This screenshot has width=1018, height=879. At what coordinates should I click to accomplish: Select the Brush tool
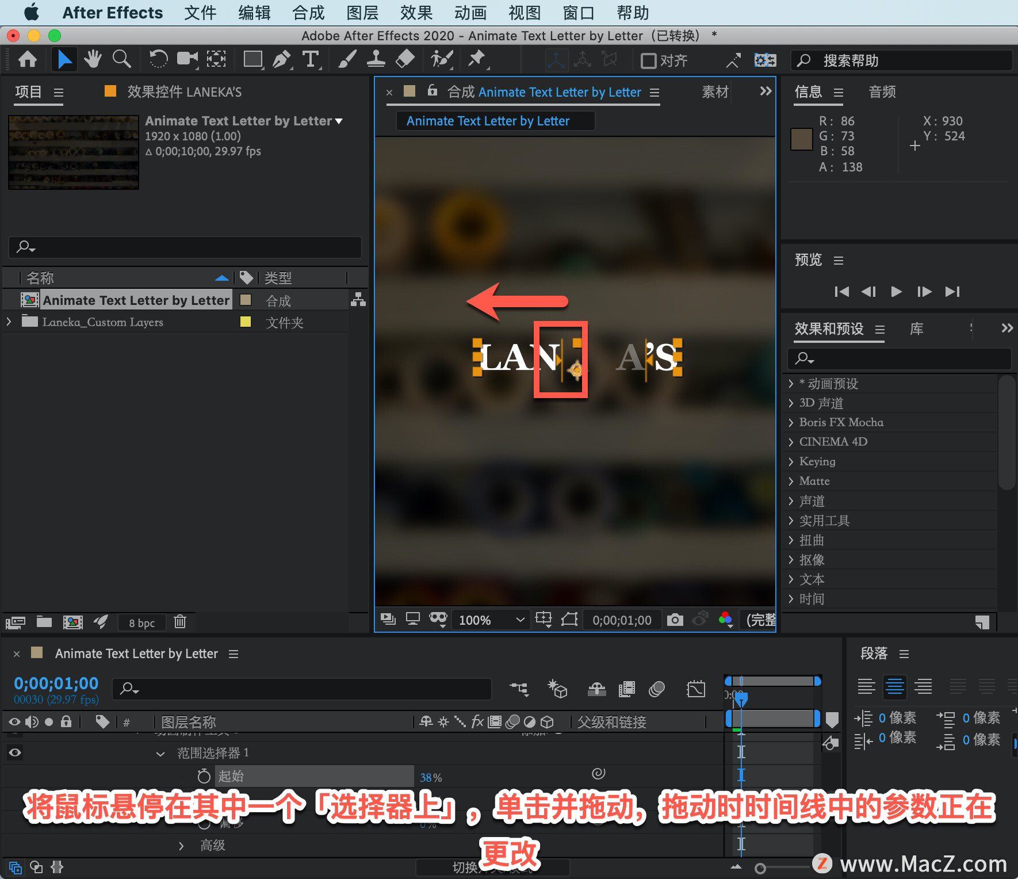(x=347, y=59)
